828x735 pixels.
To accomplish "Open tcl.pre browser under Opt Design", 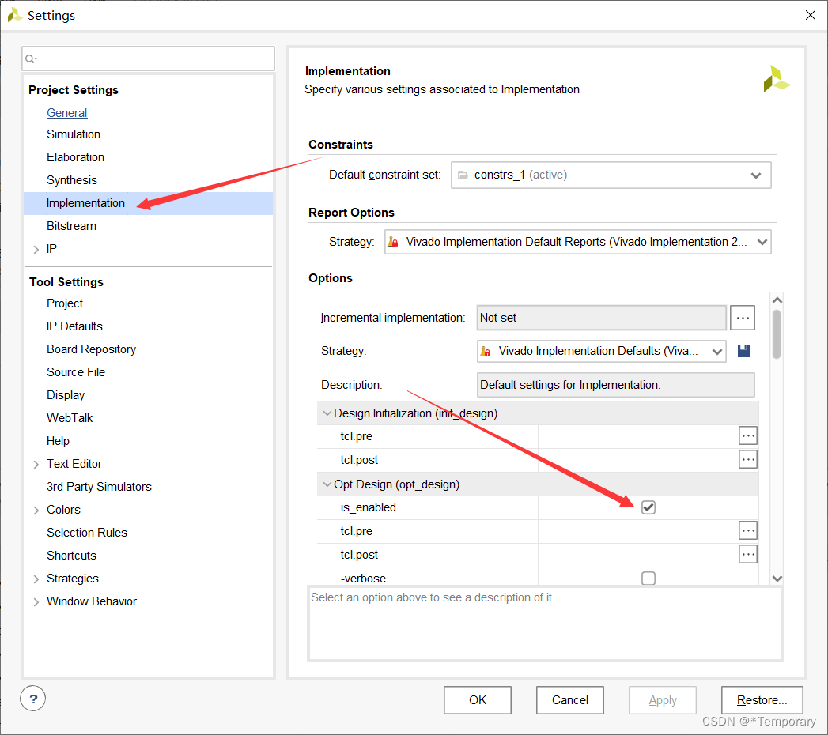I will point(747,530).
